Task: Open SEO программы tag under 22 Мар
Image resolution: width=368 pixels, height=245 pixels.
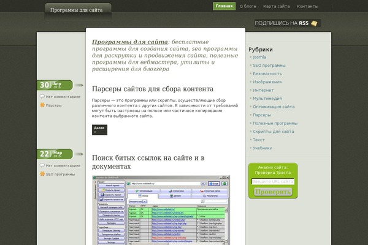Action: click(x=60, y=175)
